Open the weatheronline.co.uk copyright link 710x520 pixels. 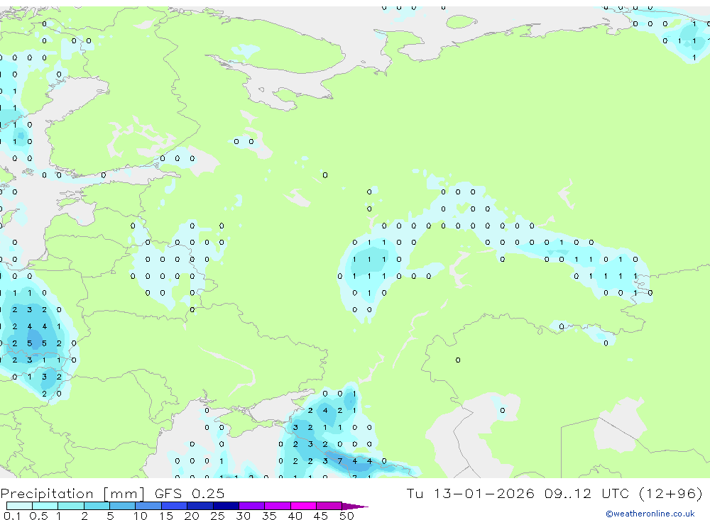click(650, 514)
